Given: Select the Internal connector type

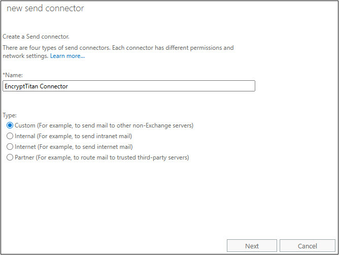Looking at the screenshot, I should pos(10,136).
